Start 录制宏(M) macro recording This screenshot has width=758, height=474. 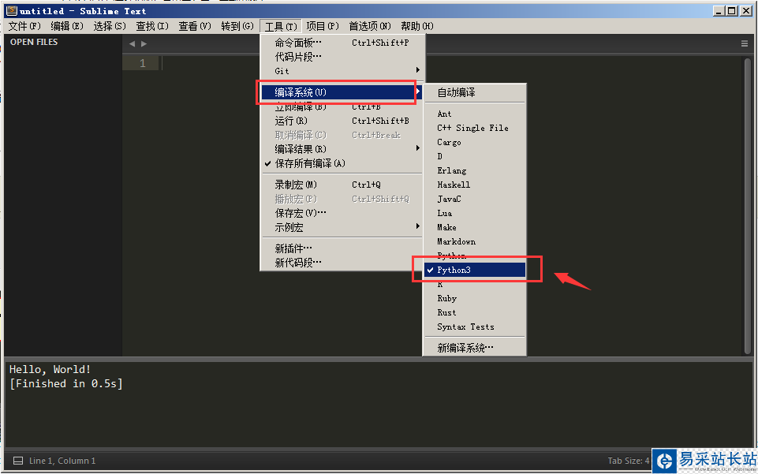pyautogui.click(x=342, y=185)
